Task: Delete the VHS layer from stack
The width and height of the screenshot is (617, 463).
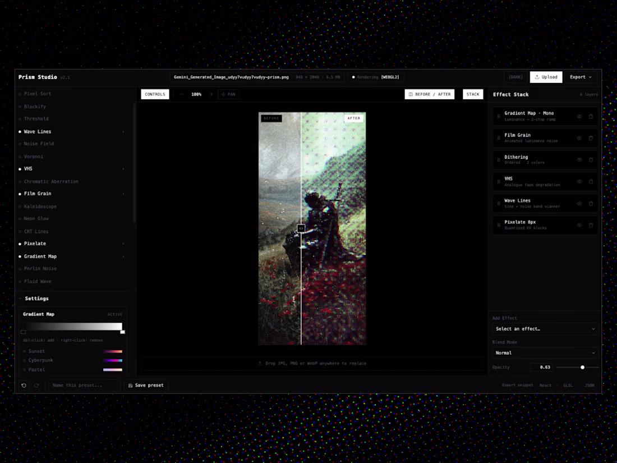Action: (591, 181)
